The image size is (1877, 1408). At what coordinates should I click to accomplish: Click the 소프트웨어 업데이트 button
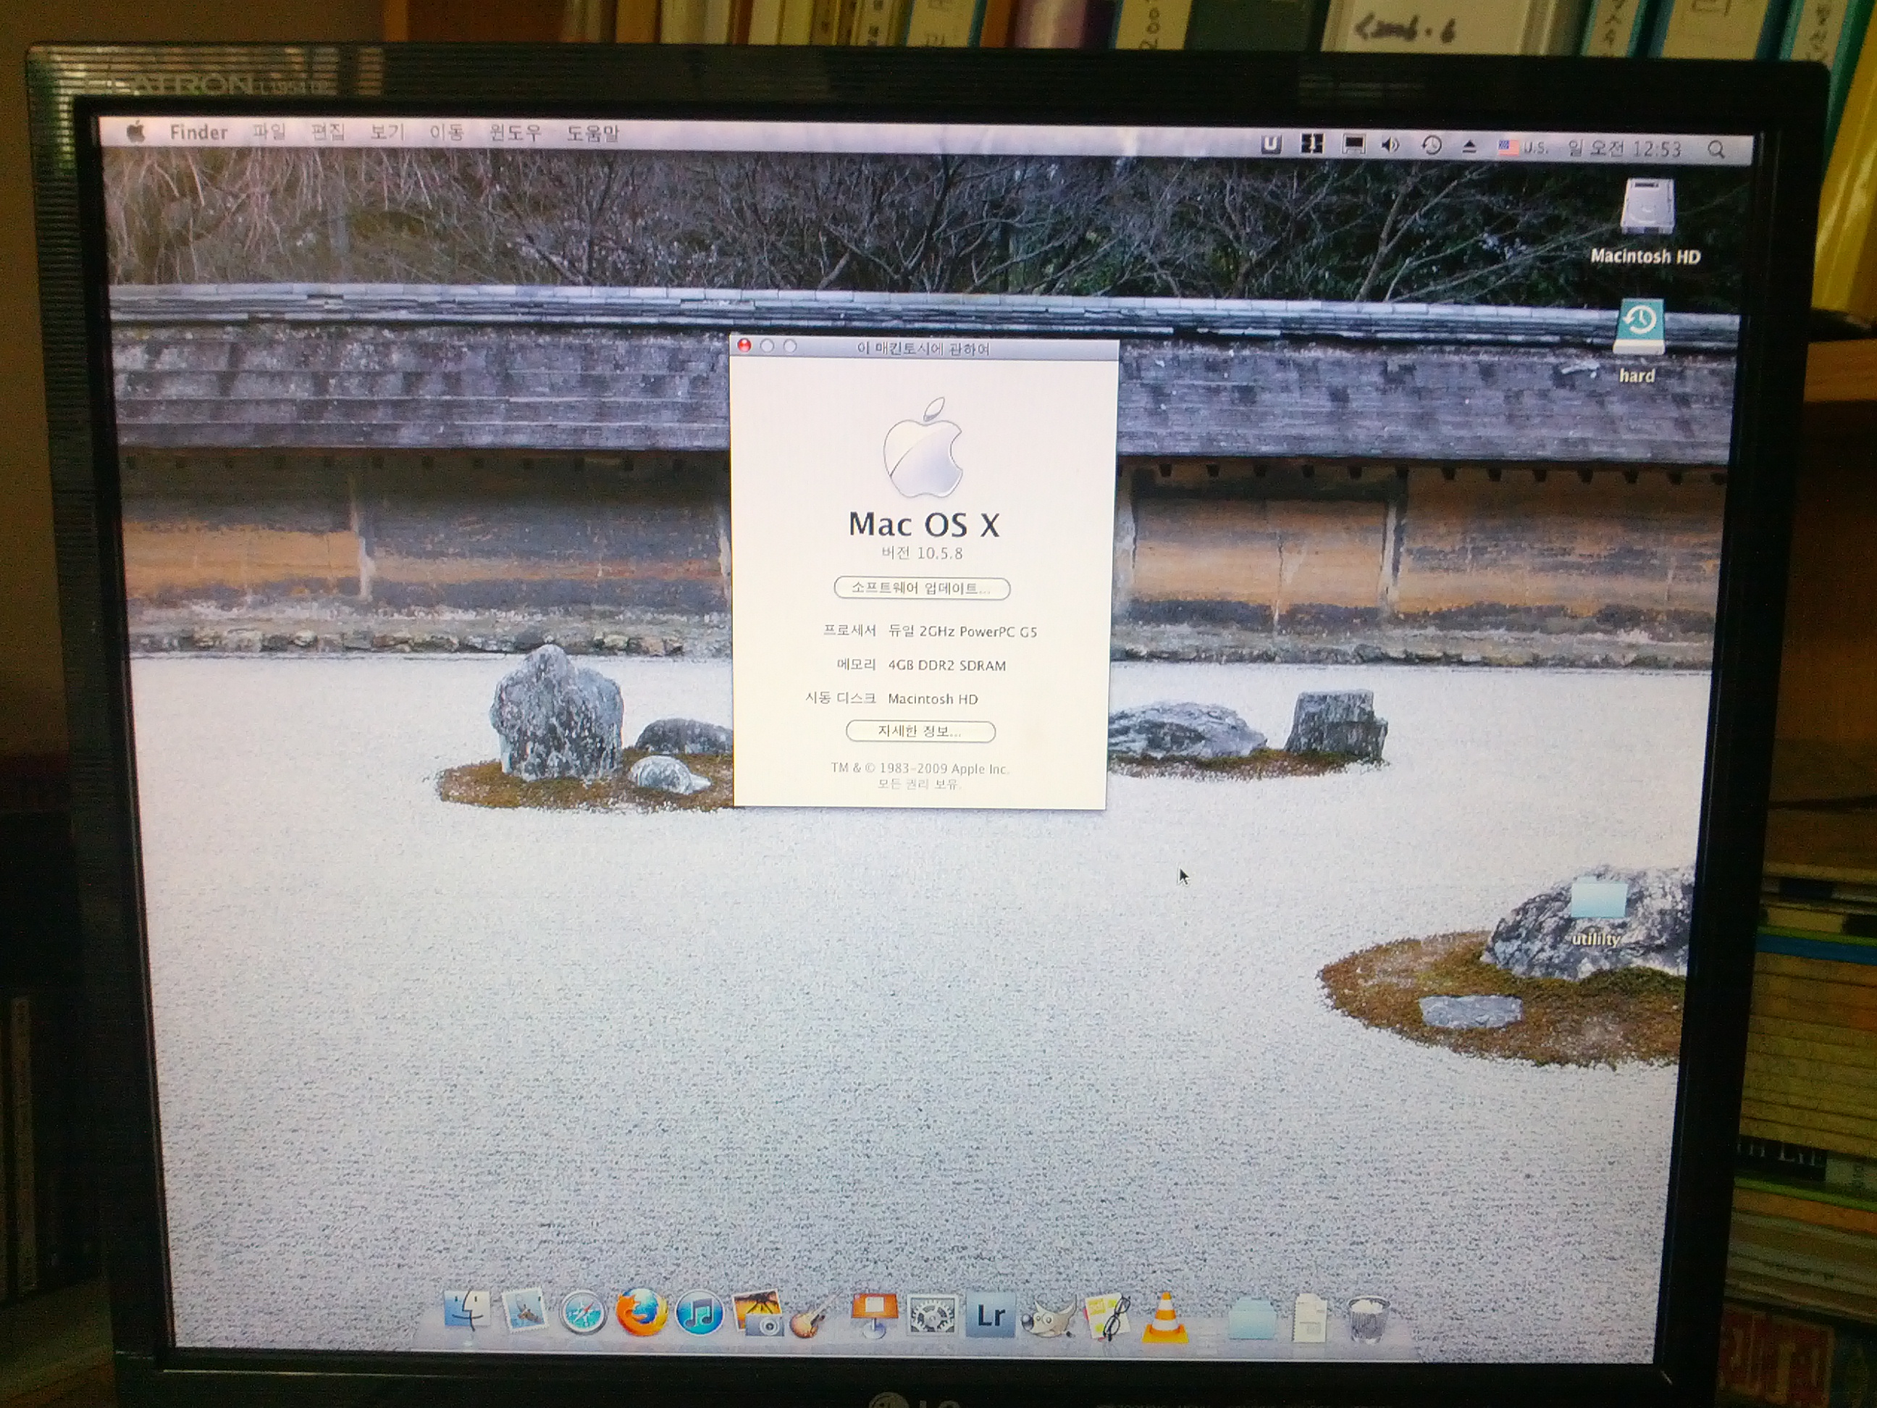pyautogui.click(x=922, y=588)
